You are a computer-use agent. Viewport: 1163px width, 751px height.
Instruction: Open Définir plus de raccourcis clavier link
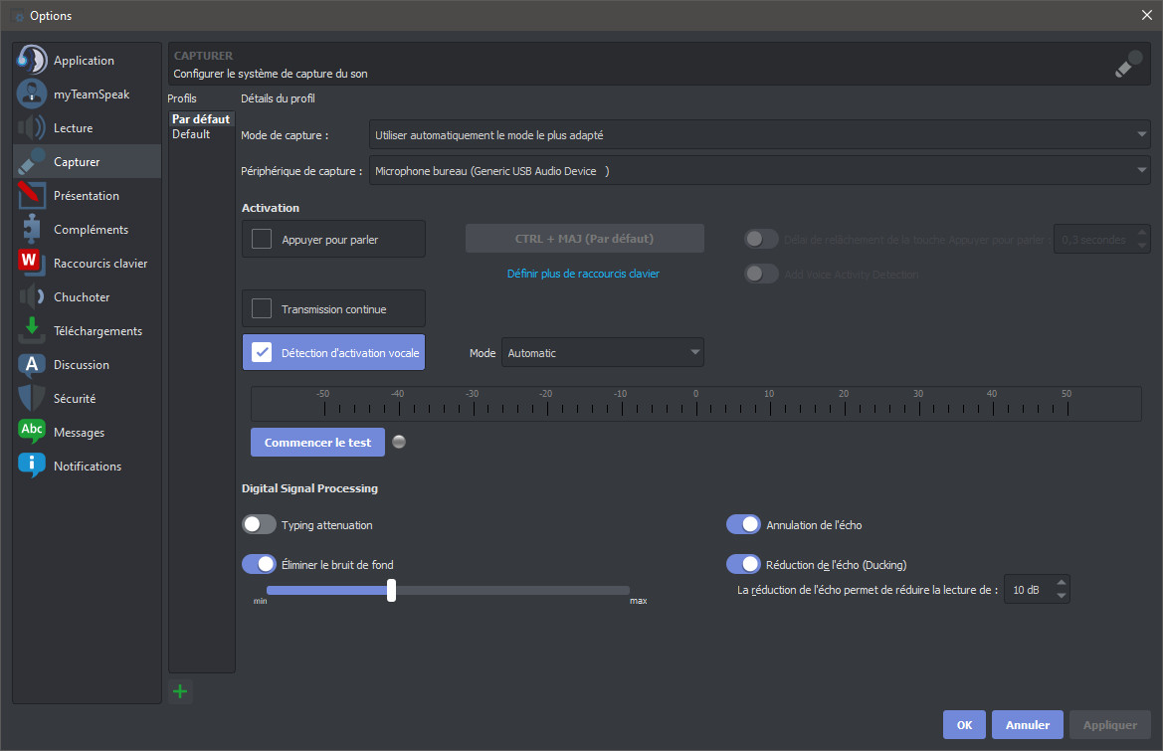[x=583, y=274]
